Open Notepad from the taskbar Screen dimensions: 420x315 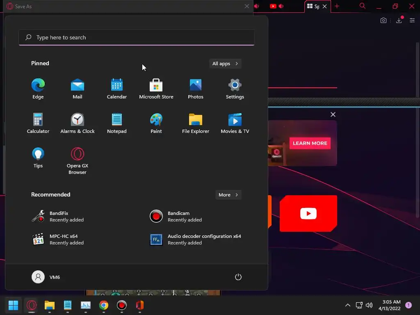(68, 305)
